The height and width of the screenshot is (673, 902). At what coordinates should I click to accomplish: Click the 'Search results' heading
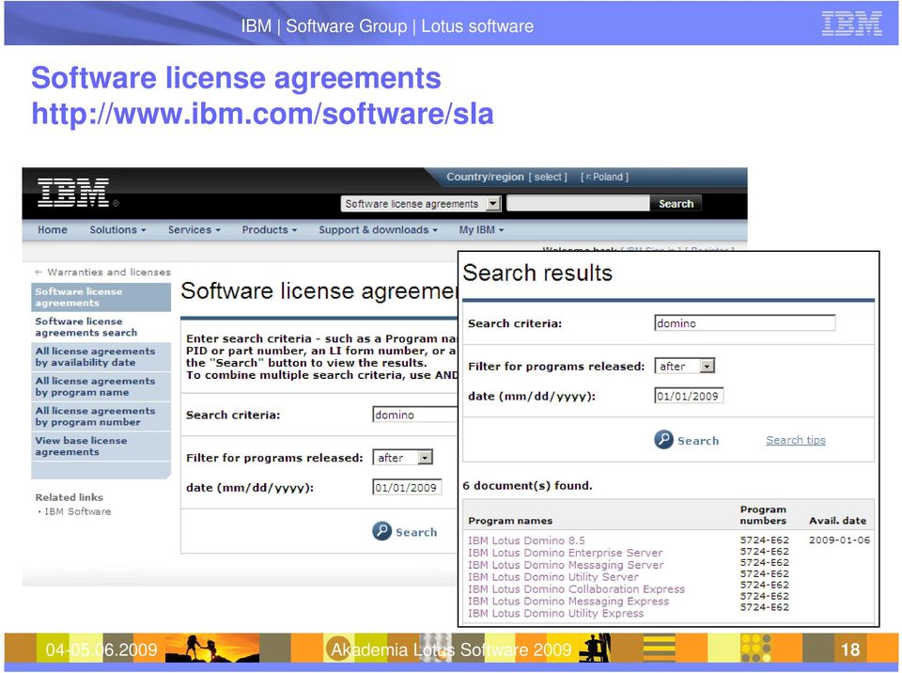click(537, 273)
